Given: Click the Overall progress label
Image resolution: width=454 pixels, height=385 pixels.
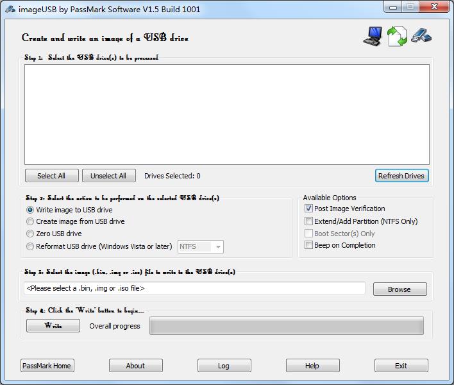Looking at the screenshot, I should point(115,326).
